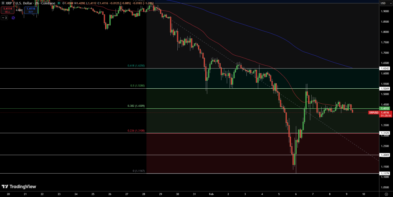Image resolution: width=393 pixels, height=197 pixels.
Task: Select the 0.382 (1.4309) Fibonacci label
Action: (136, 106)
